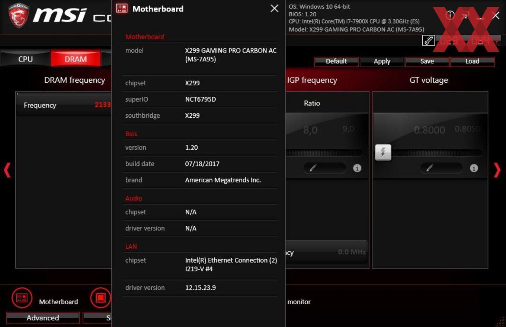Click the red Bios section heading
This screenshot has width=506, height=327.
pos(131,134)
